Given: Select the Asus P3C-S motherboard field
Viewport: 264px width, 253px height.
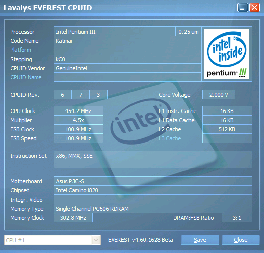Looking at the screenshot, I should 153,181.
